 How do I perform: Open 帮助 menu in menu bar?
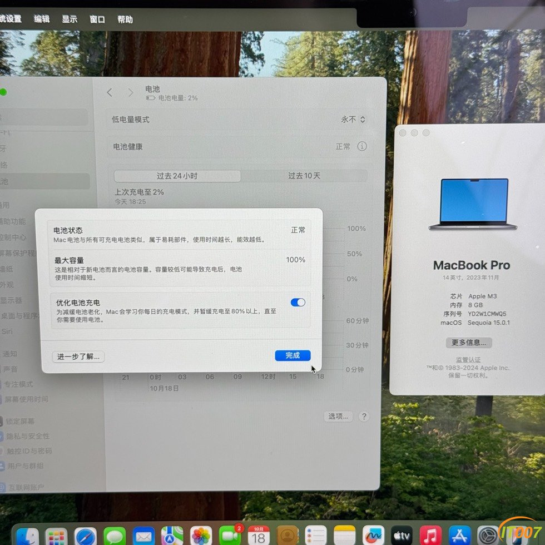(x=125, y=19)
